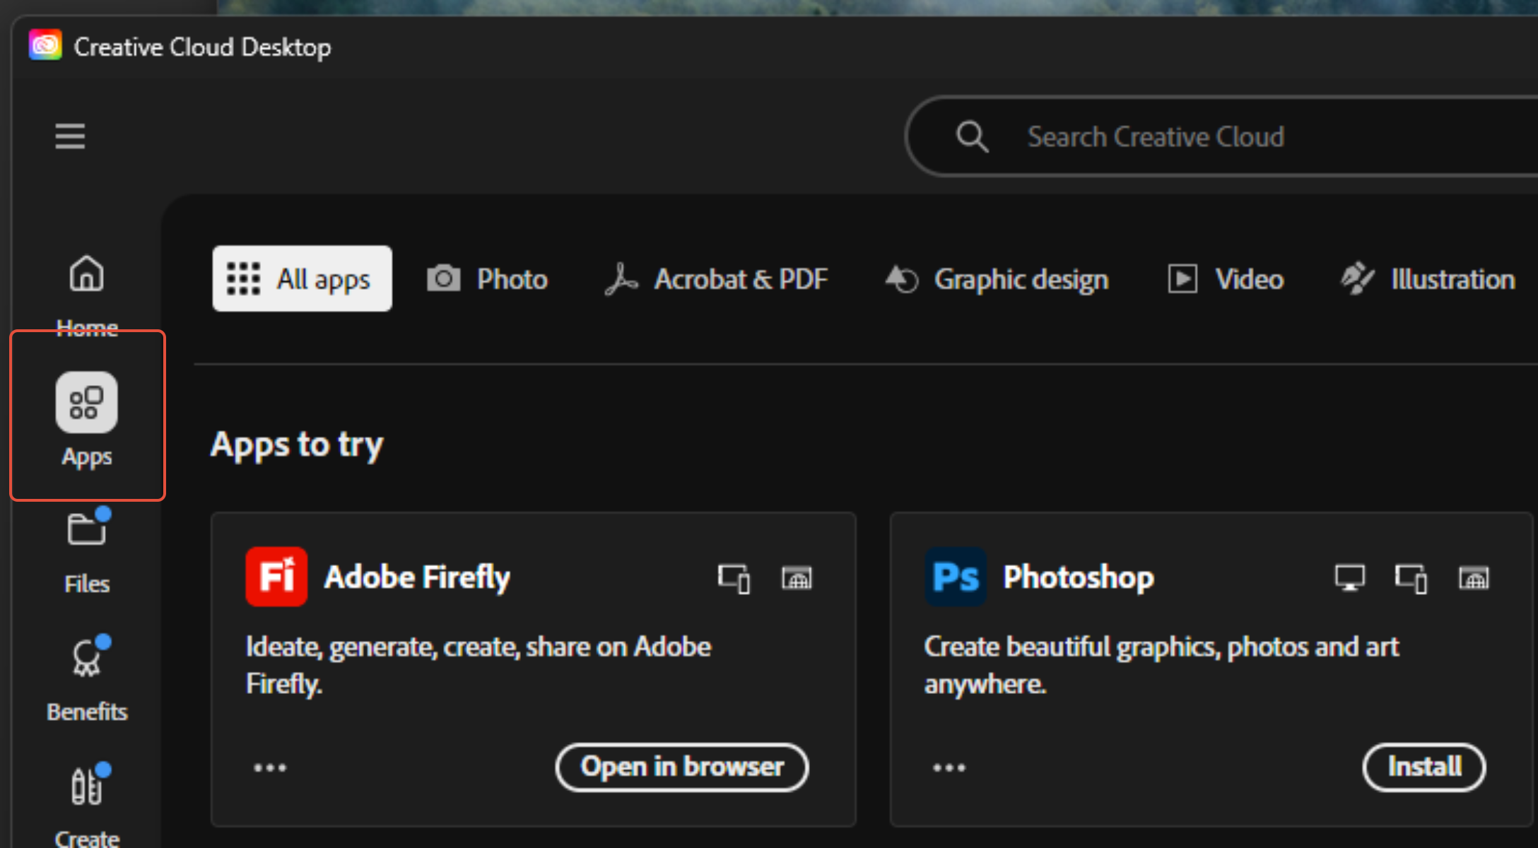Click the Adobe Firefly app icon

[x=276, y=577]
